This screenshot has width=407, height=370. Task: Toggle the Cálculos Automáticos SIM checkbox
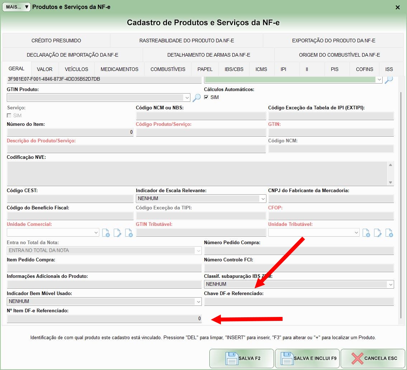[206, 97]
